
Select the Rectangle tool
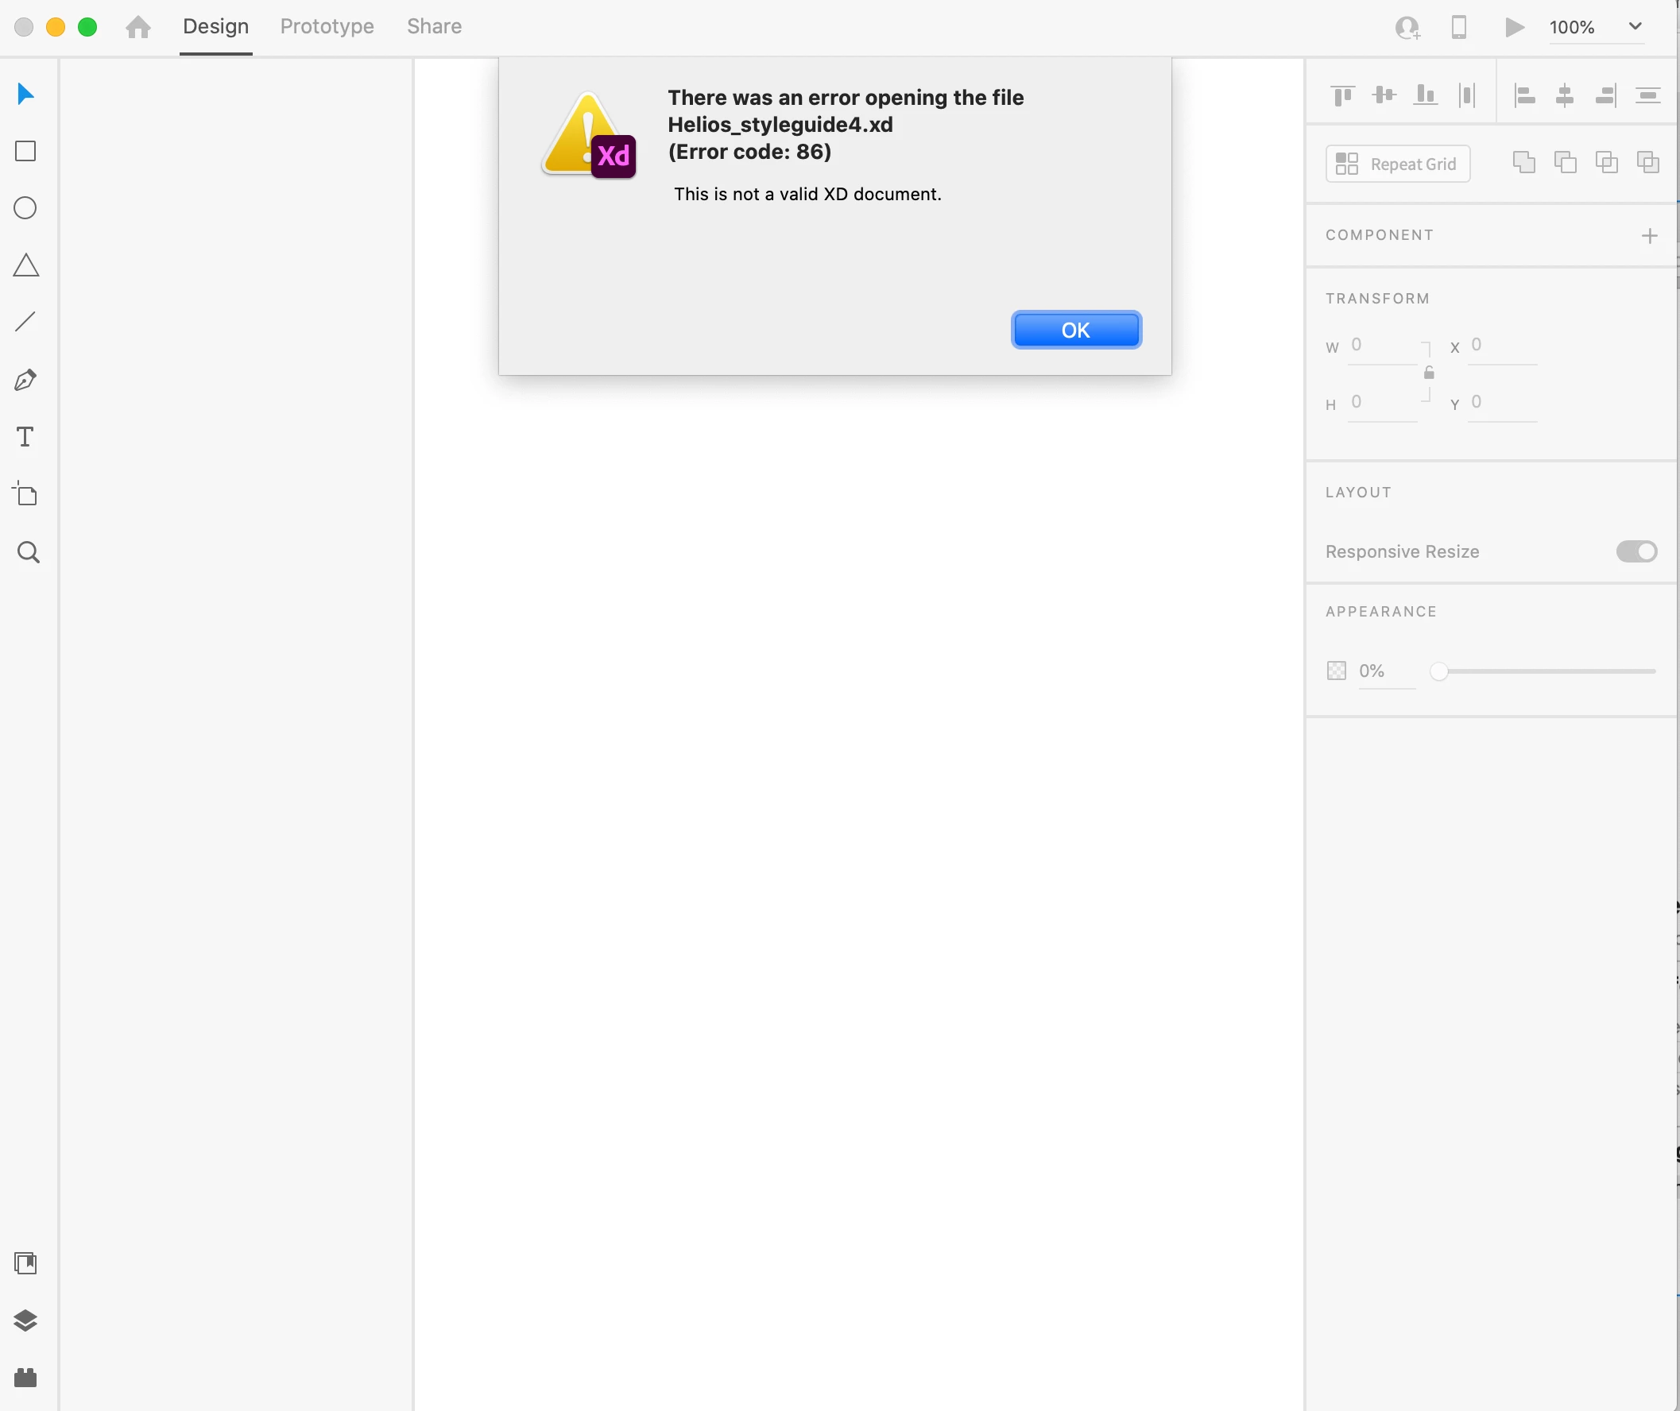25,151
